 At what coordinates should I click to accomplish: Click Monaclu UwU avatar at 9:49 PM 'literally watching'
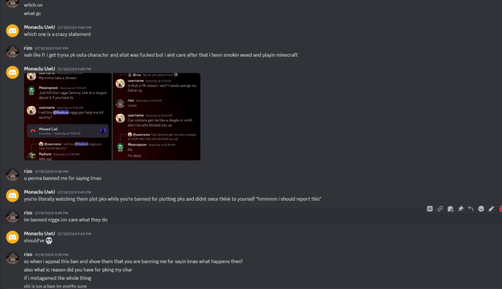[13, 195]
